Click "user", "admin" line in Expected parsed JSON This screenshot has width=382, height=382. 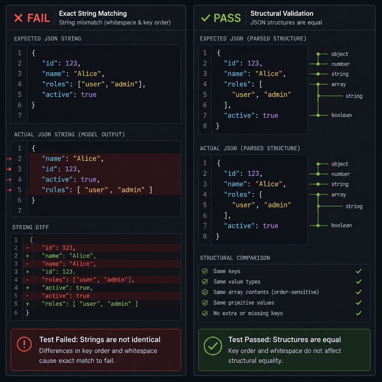tap(262, 95)
